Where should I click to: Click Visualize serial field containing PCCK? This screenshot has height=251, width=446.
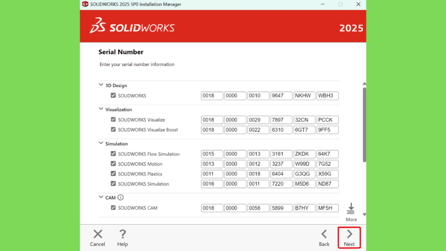pos(328,120)
